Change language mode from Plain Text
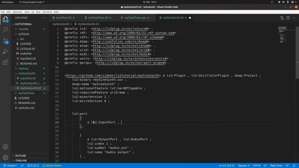 pyautogui.click(x=276, y=166)
